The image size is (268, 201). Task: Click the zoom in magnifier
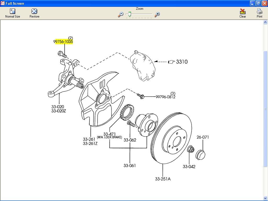(157, 15)
